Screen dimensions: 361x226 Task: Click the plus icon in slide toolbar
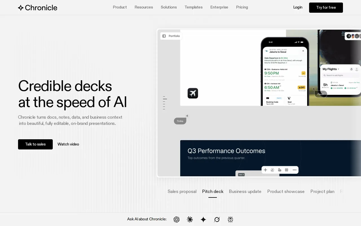(265, 170)
